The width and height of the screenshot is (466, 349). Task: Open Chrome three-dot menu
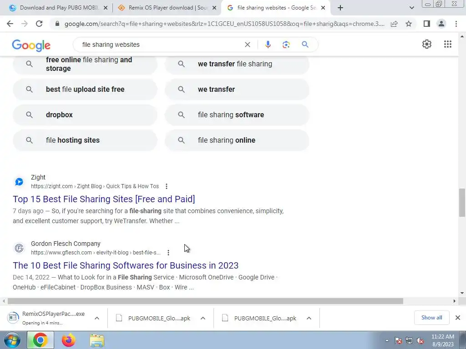[456, 24]
